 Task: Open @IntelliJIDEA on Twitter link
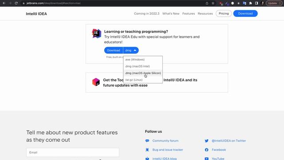229,141
